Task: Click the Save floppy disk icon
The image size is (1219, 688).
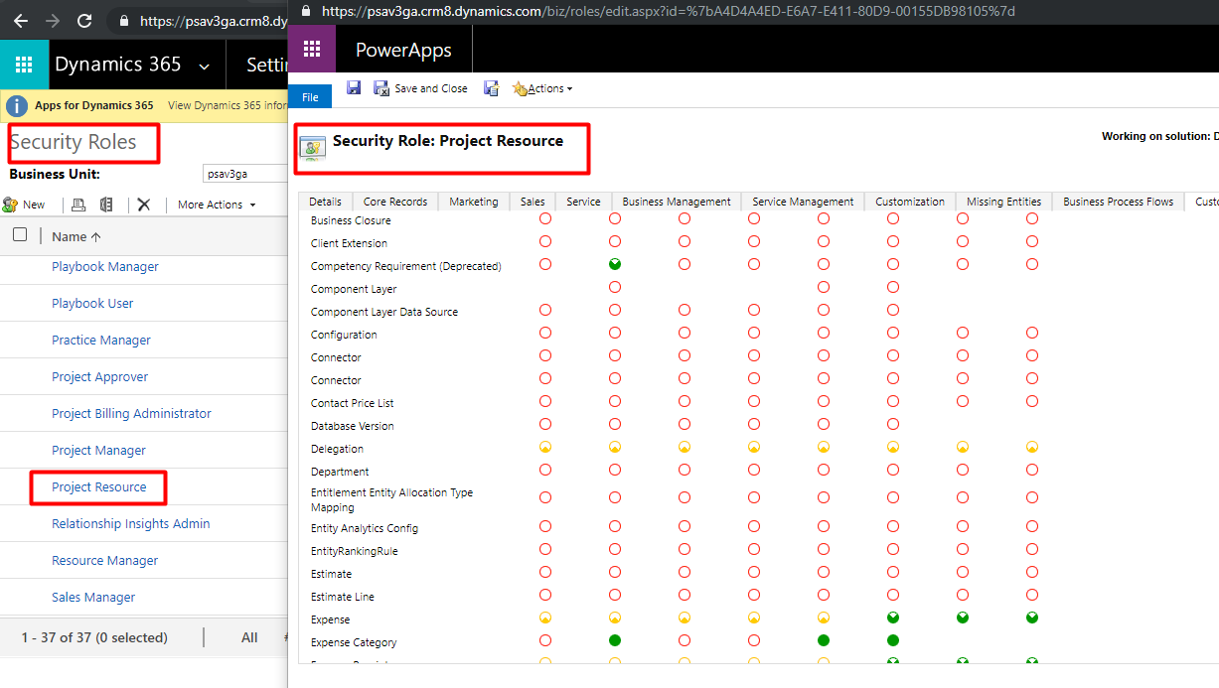Action: (354, 88)
